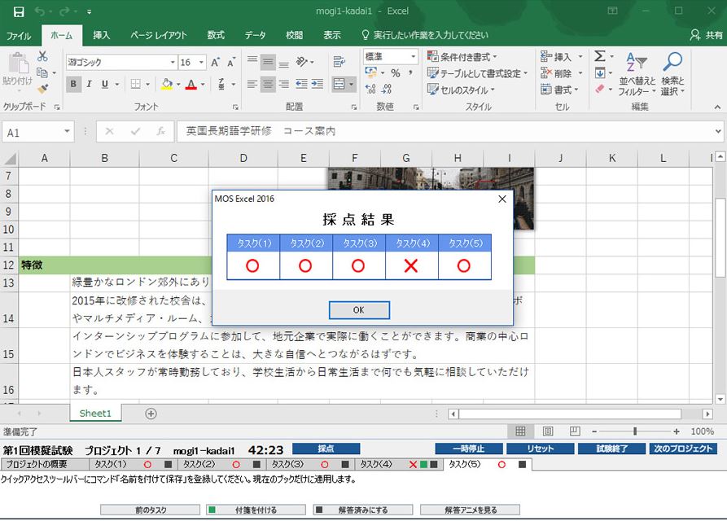Open the Name Box dropdown arrow
The height and width of the screenshot is (521, 727).
pyautogui.click(x=67, y=132)
